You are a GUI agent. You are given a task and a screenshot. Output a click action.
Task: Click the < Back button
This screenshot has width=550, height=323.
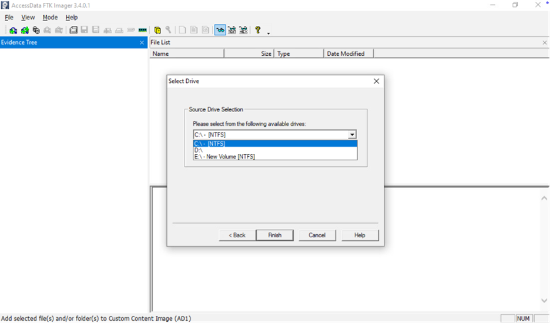(x=237, y=235)
